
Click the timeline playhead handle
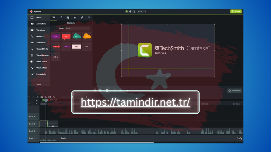click(46, 100)
